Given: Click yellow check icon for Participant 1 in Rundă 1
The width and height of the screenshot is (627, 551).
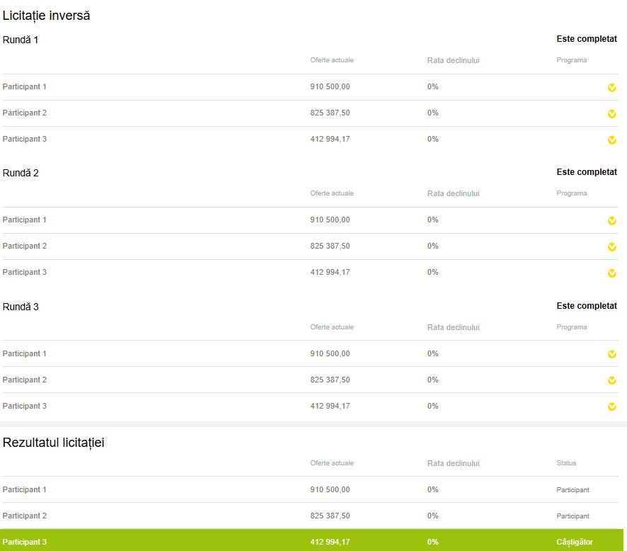Looking at the screenshot, I should pos(611,88).
